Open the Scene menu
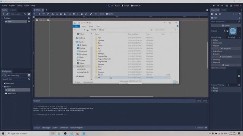Viewport: 243px width, 136px height. 4,6
